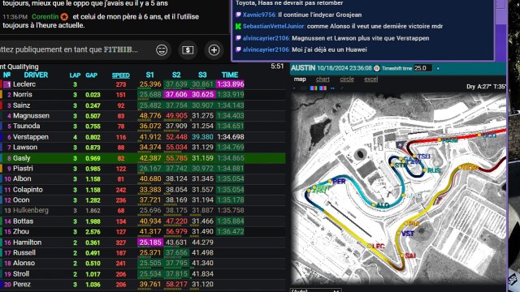Open the emoji picker in chat box
This screenshot has height=292, width=520.
click(x=162, y=50)
